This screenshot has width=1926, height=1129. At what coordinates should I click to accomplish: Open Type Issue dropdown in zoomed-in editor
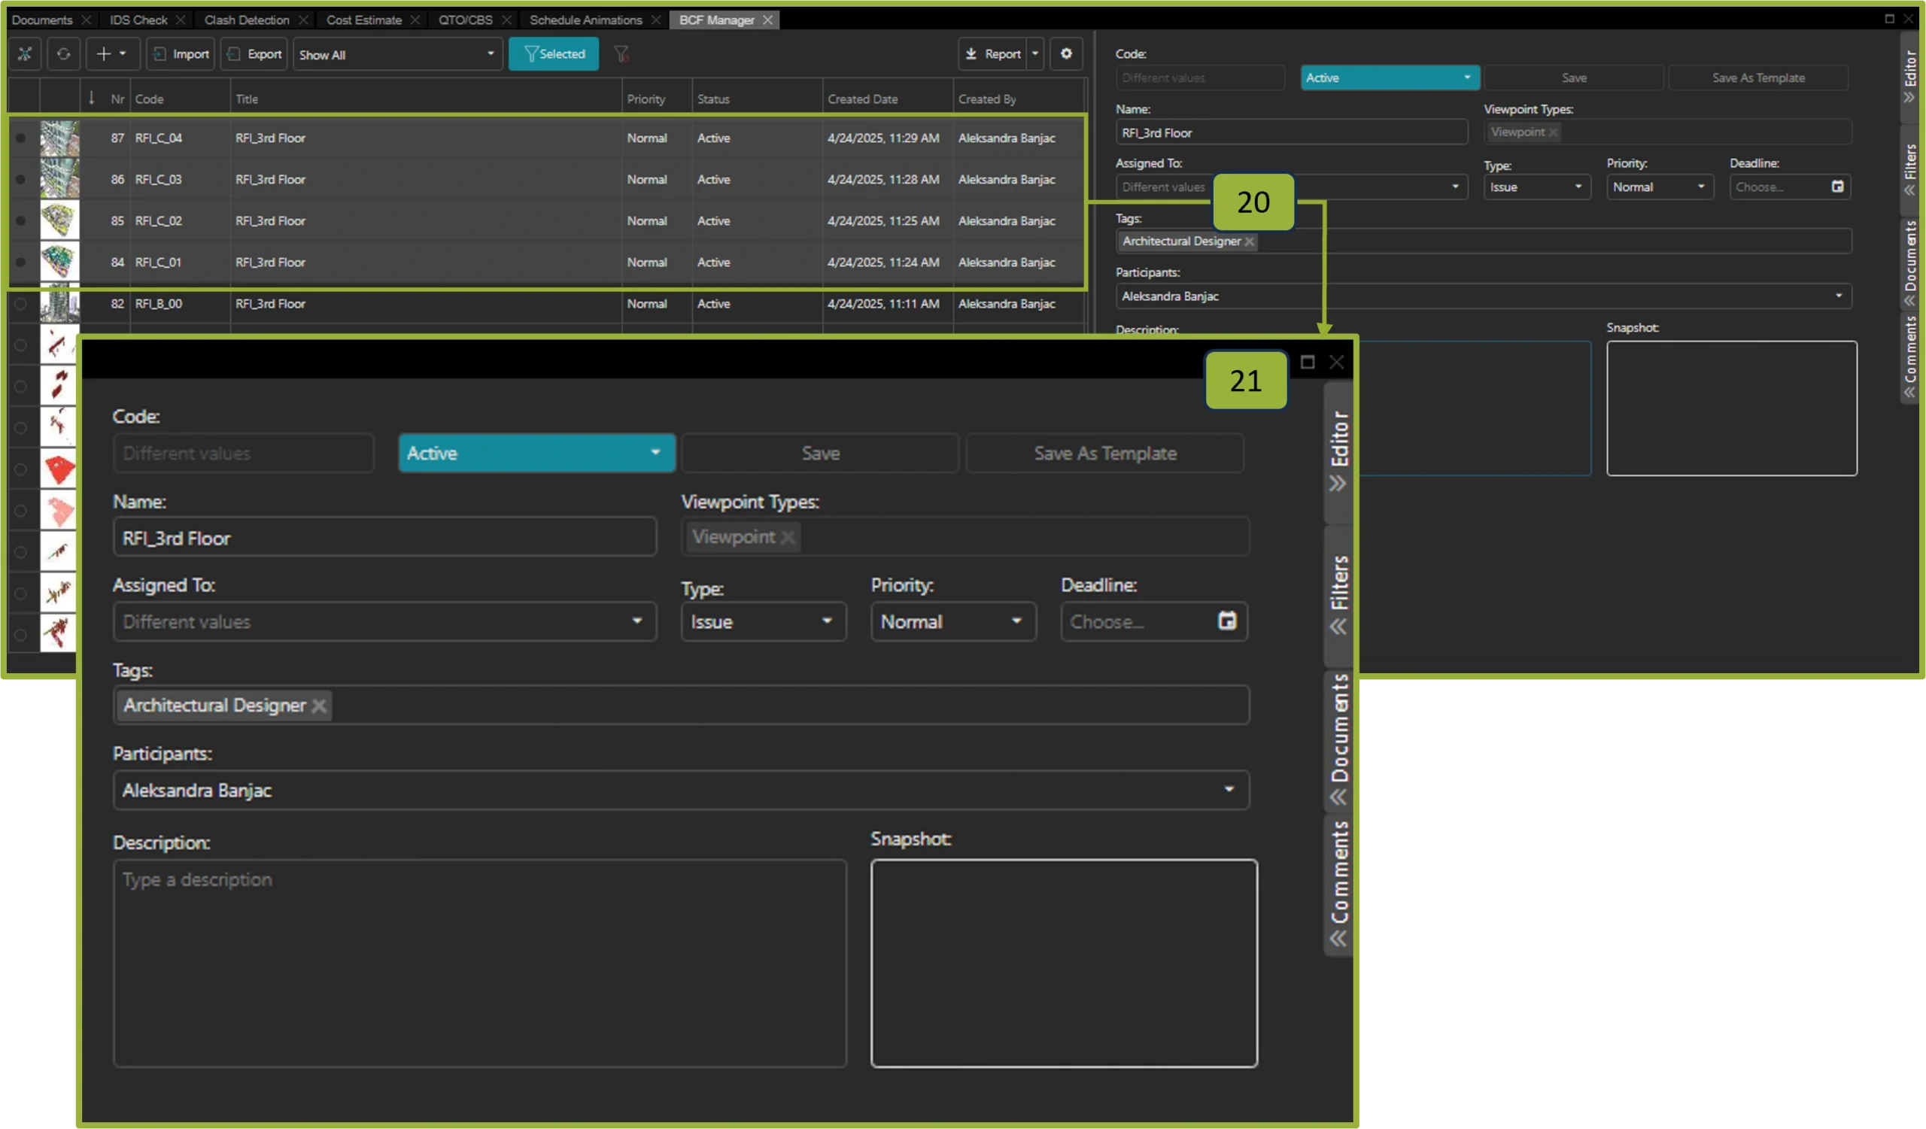pos(763,622)
